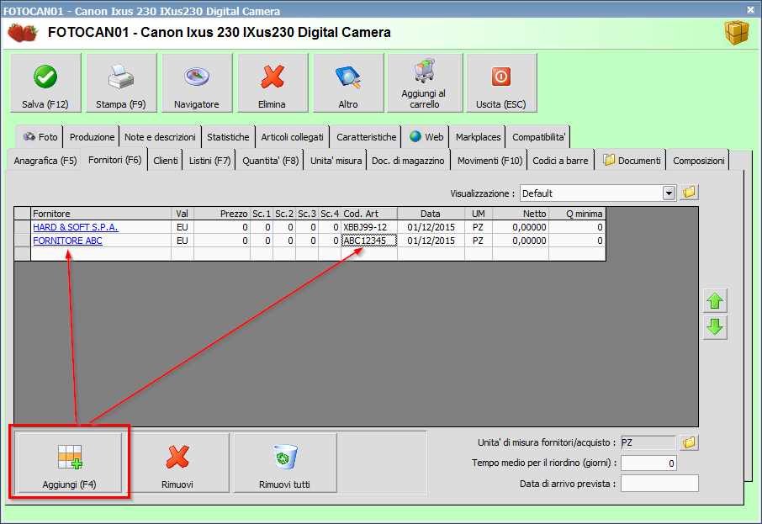Click Elimina to delete the article
Viewport: 762px width, 524px height.
click(273, 83)
